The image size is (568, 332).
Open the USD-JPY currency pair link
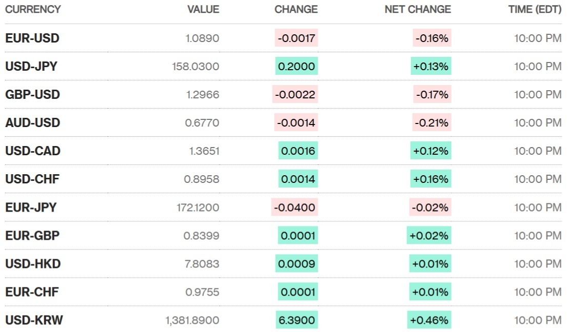click(x=31, y=67)
